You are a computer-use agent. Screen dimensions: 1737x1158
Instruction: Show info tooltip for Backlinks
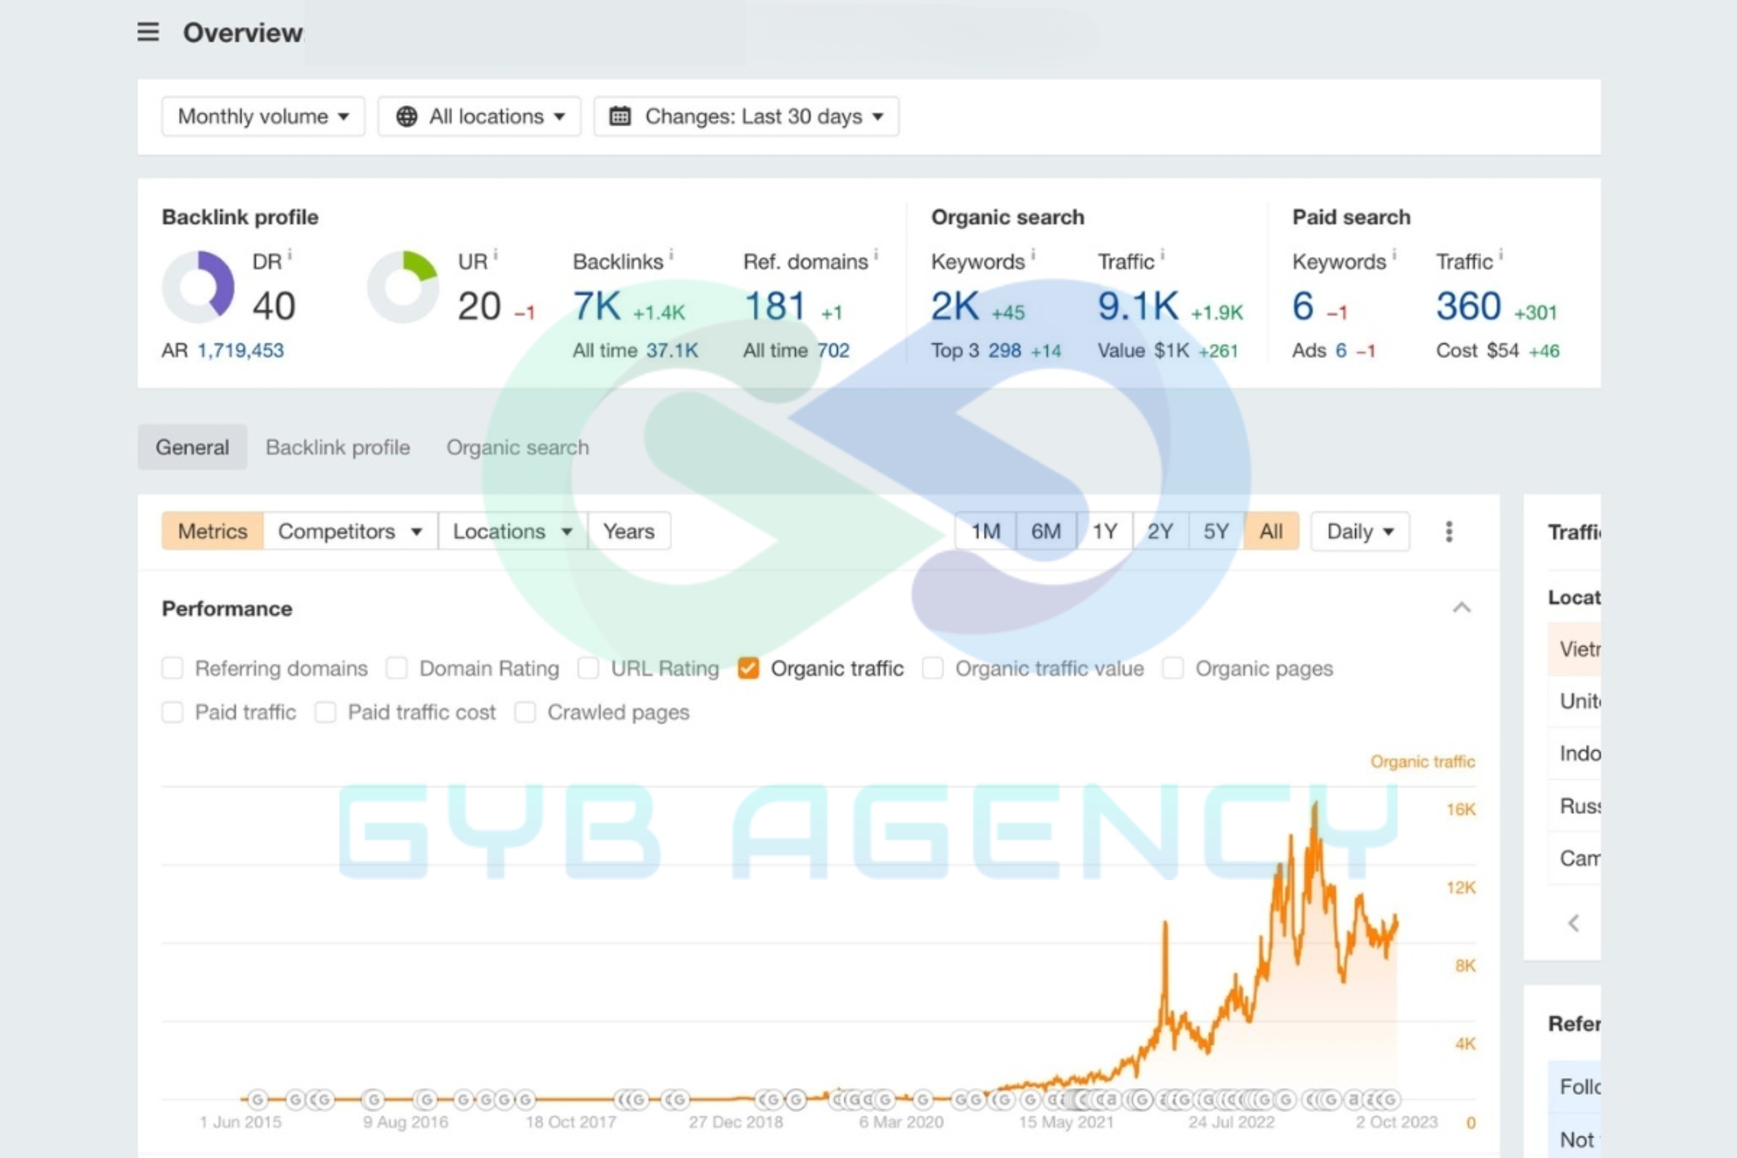tap(671, 255)
